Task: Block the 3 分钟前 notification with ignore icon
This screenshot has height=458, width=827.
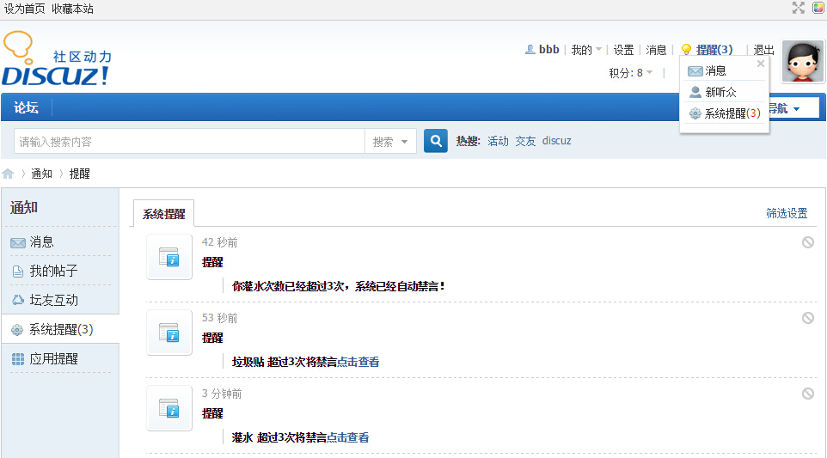Action: point(807,394)
